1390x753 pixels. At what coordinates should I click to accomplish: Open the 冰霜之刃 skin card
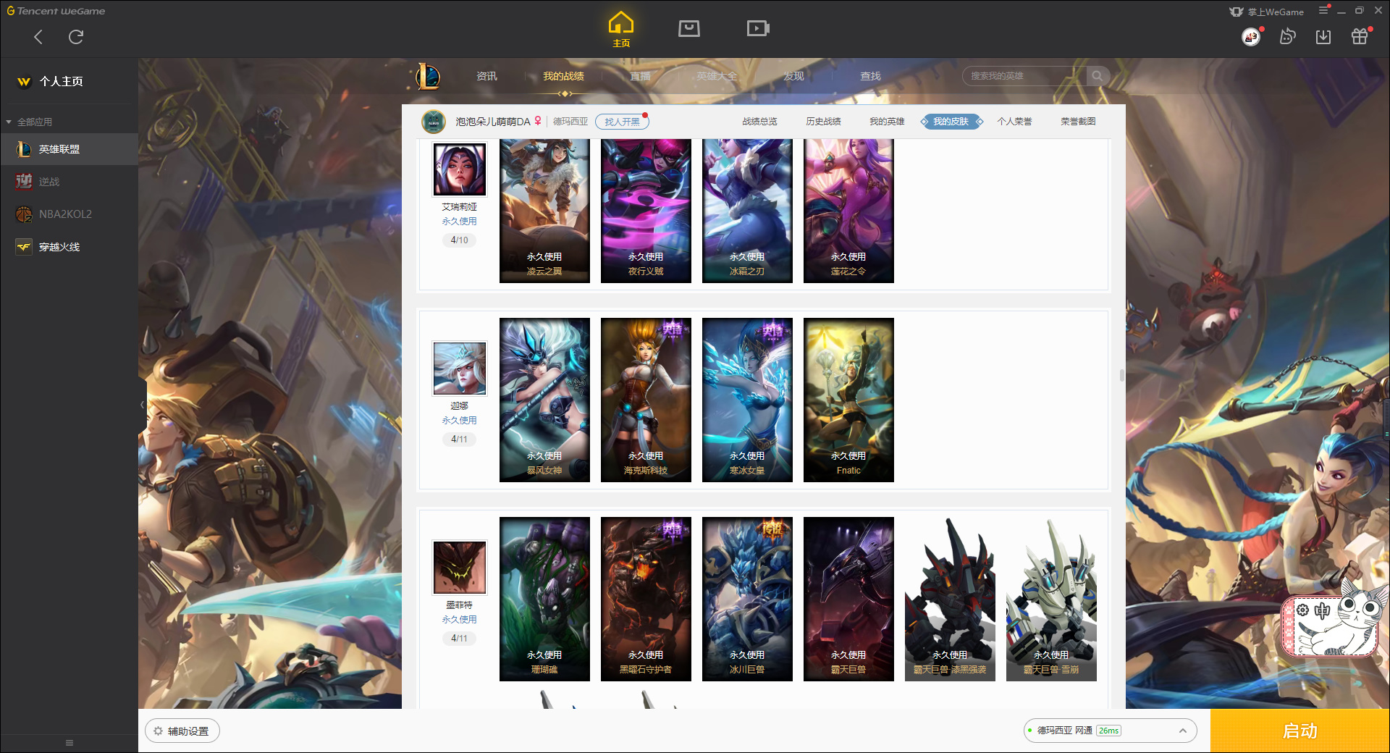click(x=747, y=211)
